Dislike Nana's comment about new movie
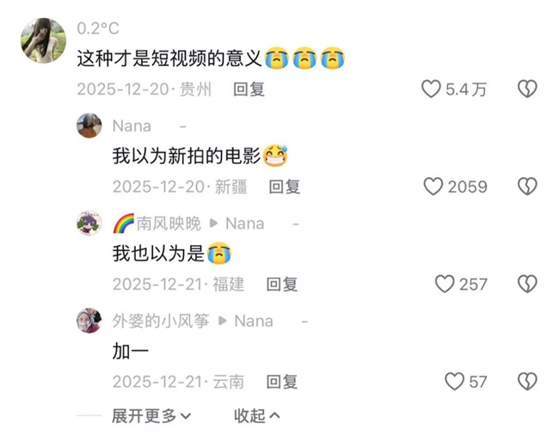Screen dimensions: 559x448 click(527, 187)
